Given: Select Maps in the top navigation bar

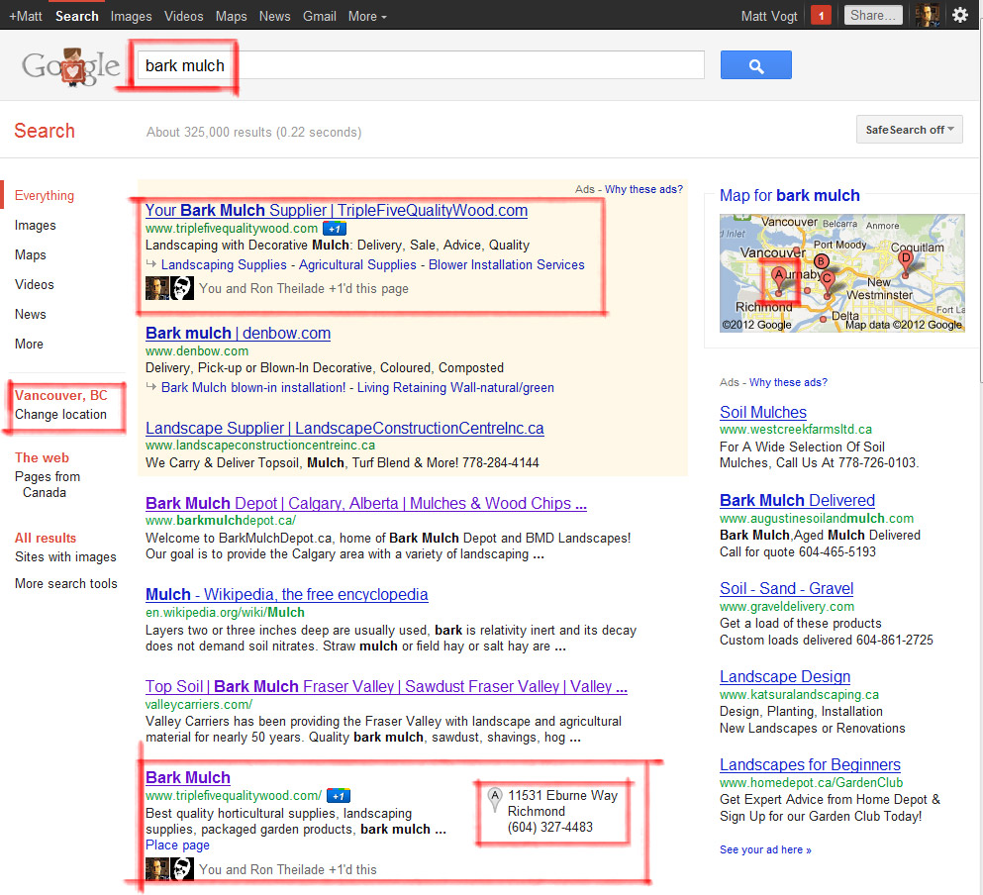Looking at the screenshot, I should tap(232, 16).
